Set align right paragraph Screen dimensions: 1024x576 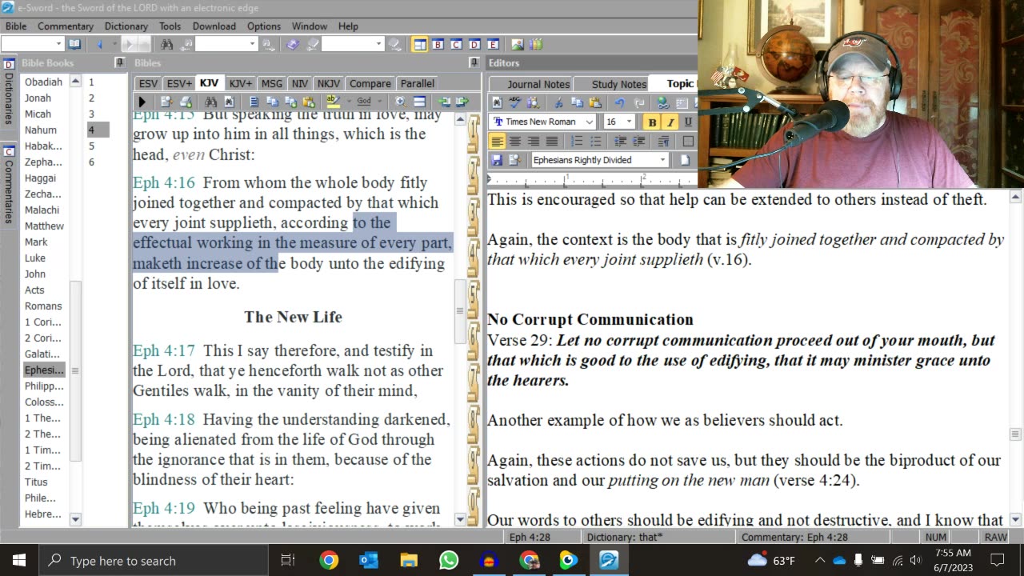pyautogui.click(x=534, y=141)
